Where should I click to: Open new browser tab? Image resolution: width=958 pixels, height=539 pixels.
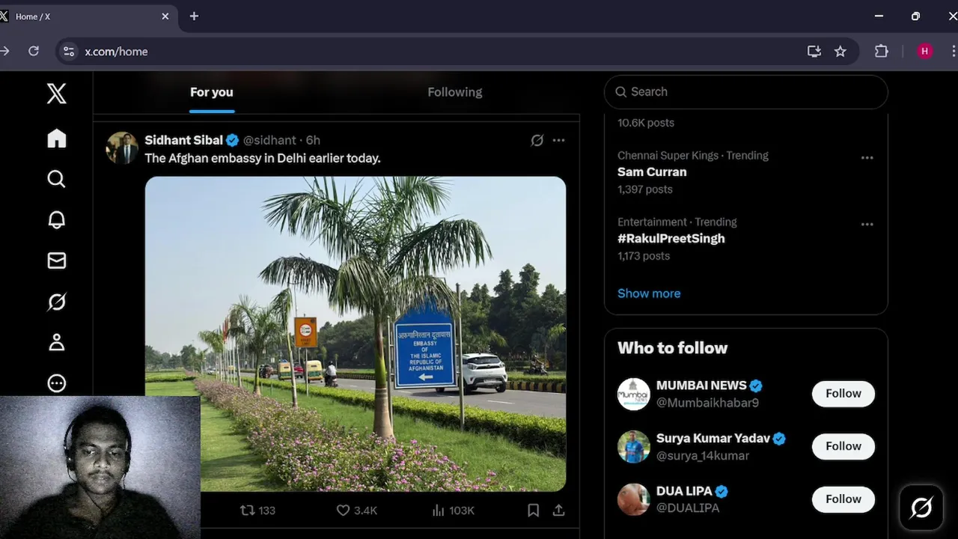(x=194, y=16)
